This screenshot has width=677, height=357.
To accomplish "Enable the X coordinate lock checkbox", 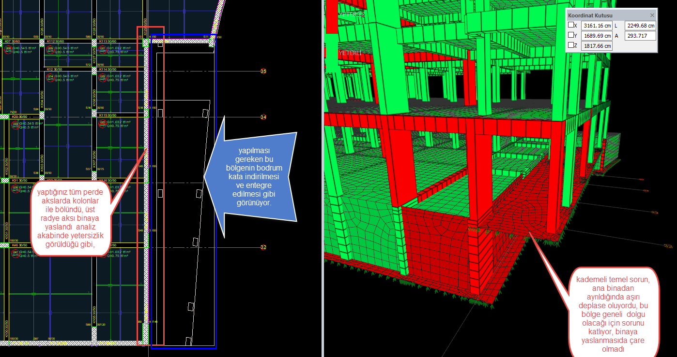I will click(571, 26).
